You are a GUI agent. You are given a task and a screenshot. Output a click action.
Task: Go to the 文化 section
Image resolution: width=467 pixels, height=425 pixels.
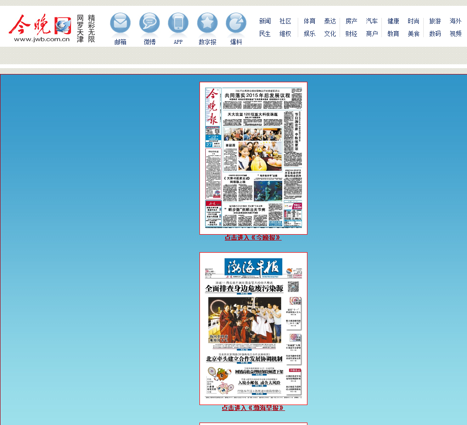(x=330, y=34)
